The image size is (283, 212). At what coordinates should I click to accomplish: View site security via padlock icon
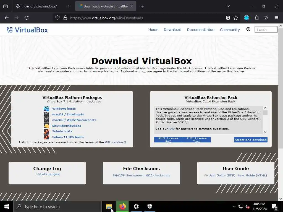pyautogui.click(x=65, y=18)
